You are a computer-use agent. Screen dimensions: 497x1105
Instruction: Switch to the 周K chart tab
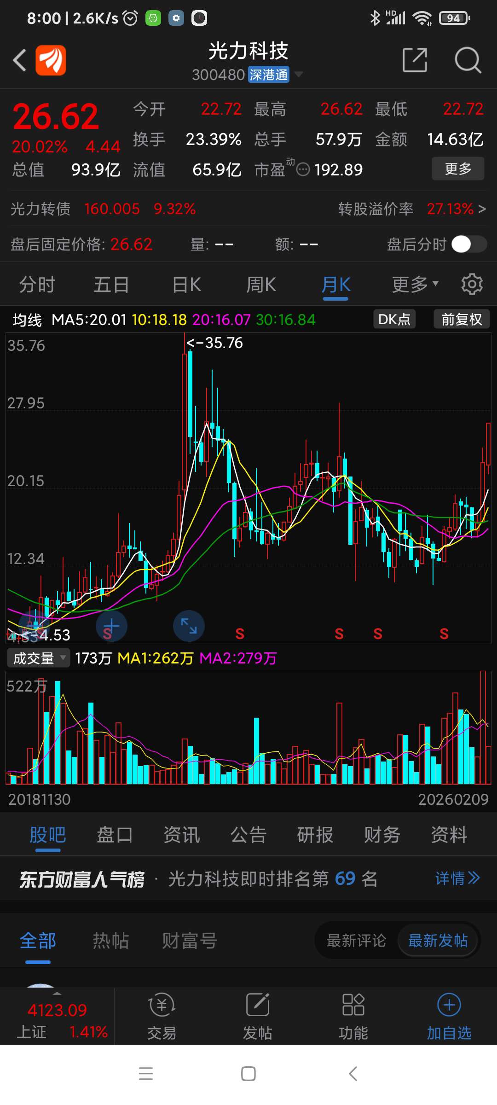tap(261, 285)
